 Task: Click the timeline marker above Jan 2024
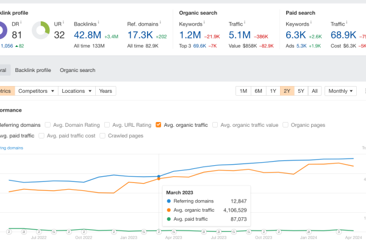[309, 232]
